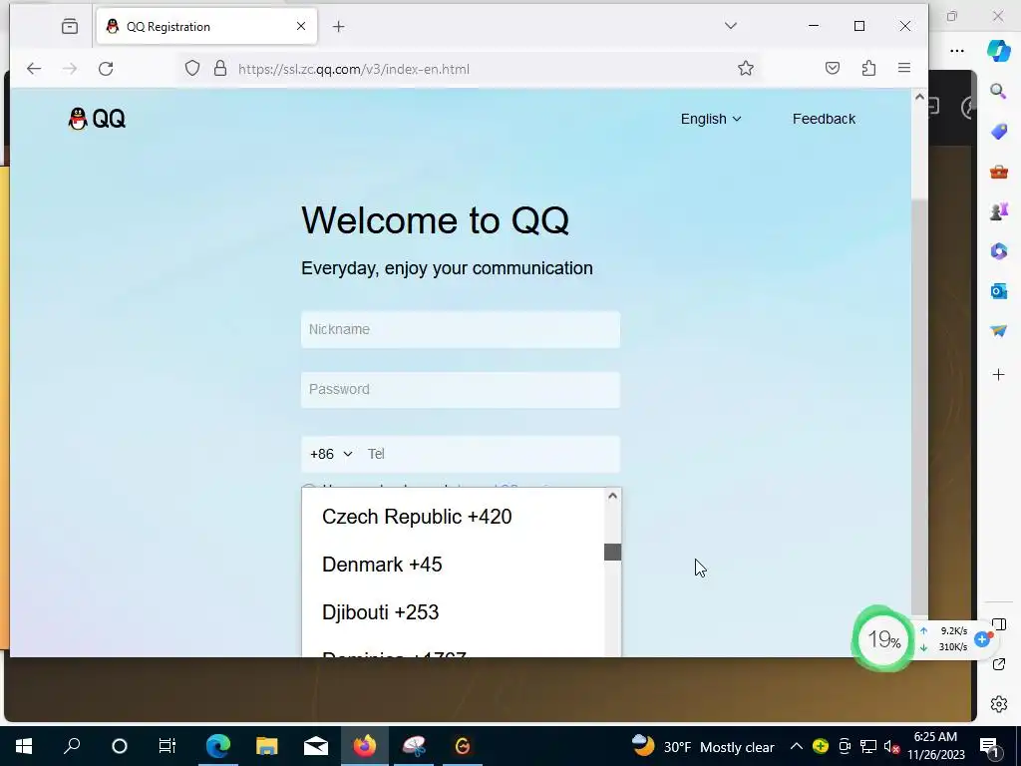
Task: Open Drop paper plane icon in Edge sidebar
Action: pos(998,331)
